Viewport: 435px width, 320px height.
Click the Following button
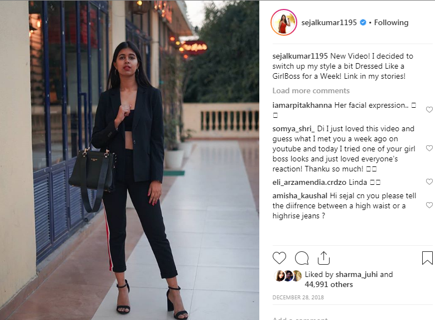[x=391, y=22]
